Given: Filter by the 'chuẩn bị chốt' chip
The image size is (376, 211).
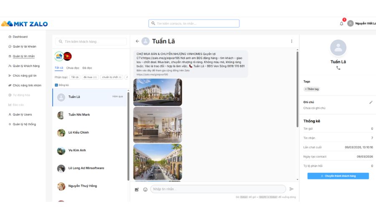Looking at the screenshot, I should [112, 77].
